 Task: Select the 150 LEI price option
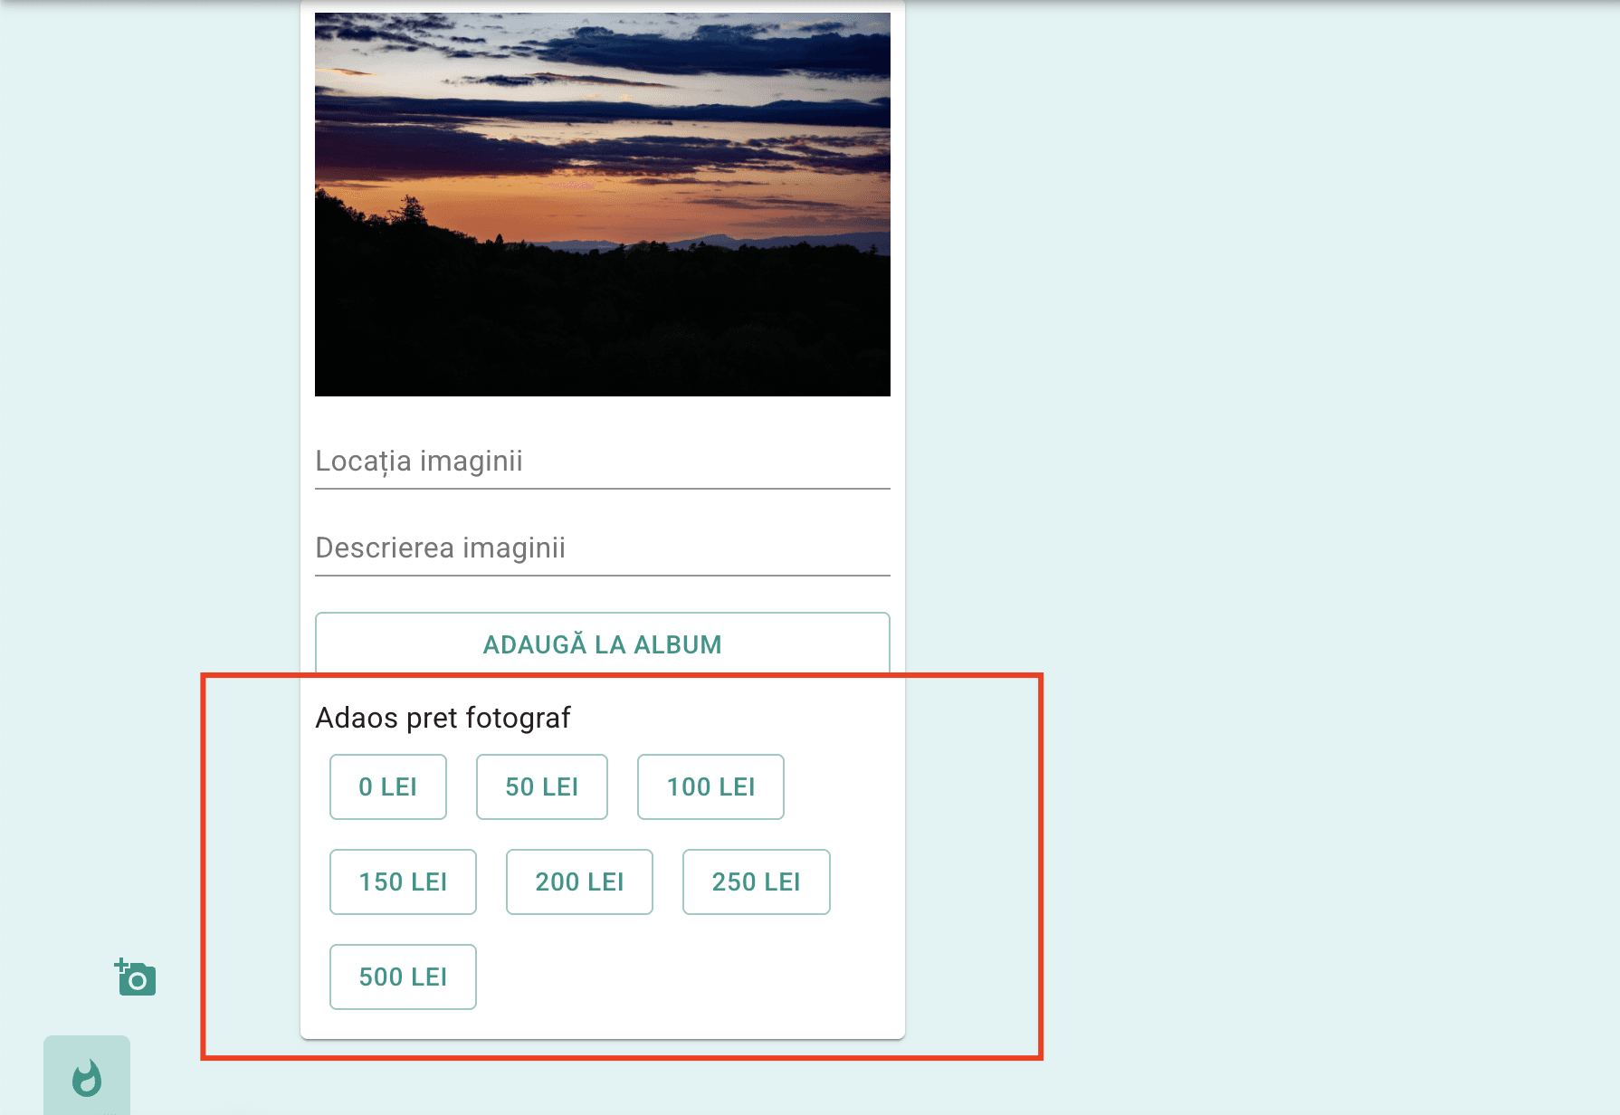(x=403, y=882)
